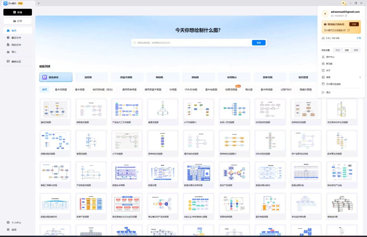Set skin to 自动 (auto) mode

338,50
